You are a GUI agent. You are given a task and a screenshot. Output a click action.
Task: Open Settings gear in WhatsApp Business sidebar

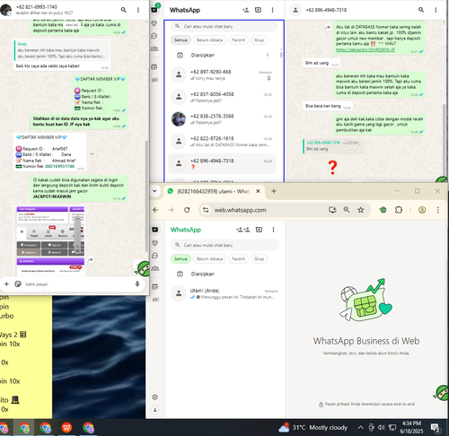(154, 397)
